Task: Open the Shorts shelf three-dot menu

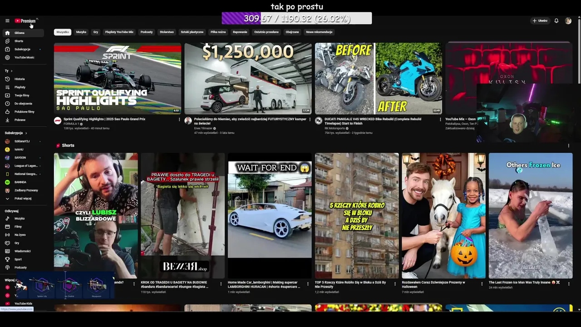Action: click(x=568, y=146)
